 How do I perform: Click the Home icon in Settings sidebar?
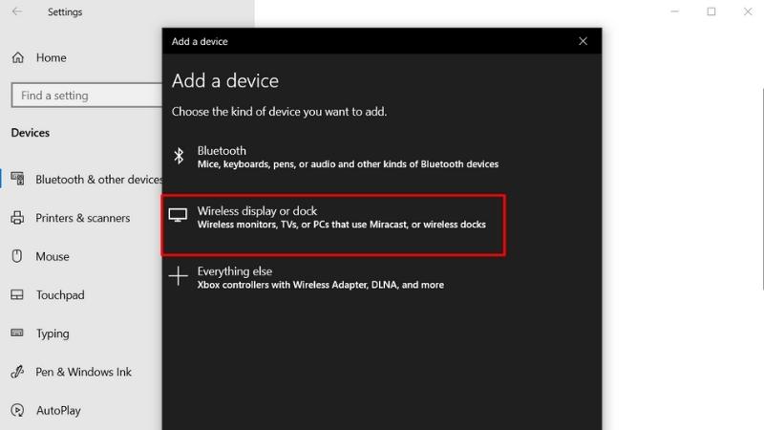[x=18, y=57]
